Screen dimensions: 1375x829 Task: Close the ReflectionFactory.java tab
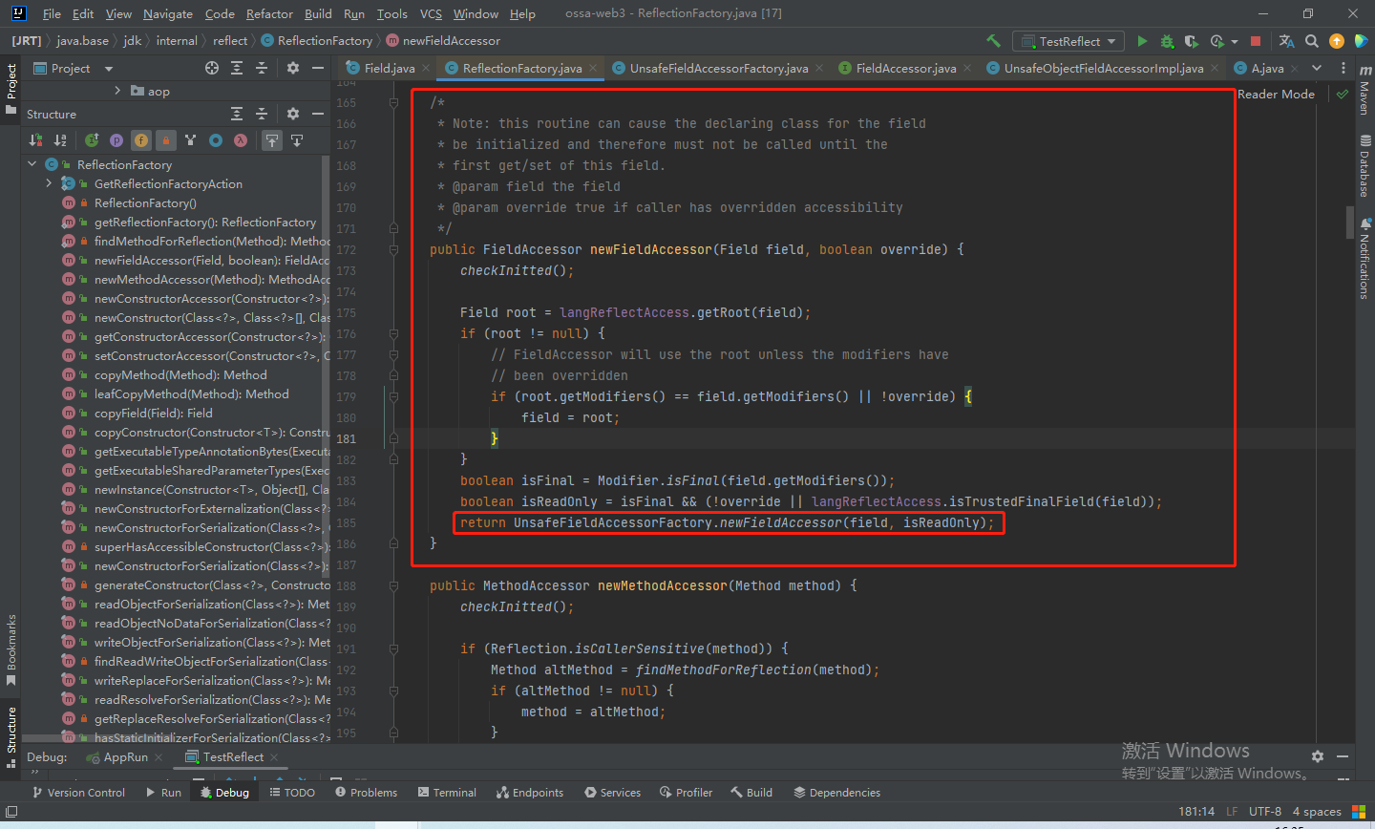tap(593, 68)
